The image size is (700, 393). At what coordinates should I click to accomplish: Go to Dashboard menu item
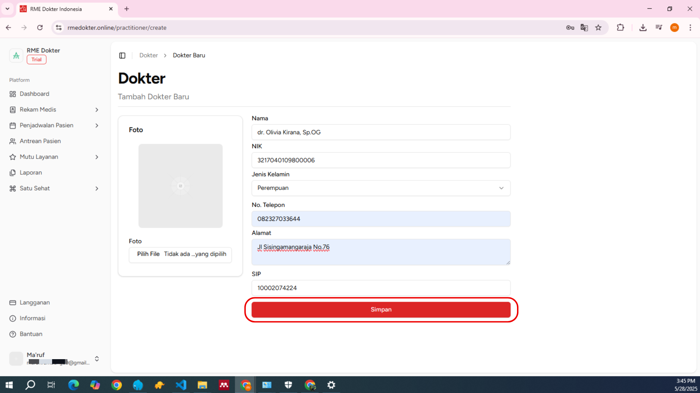point(34,94)
